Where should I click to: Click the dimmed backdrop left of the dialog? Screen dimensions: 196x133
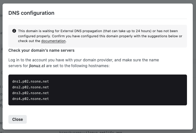click(1, 64)
